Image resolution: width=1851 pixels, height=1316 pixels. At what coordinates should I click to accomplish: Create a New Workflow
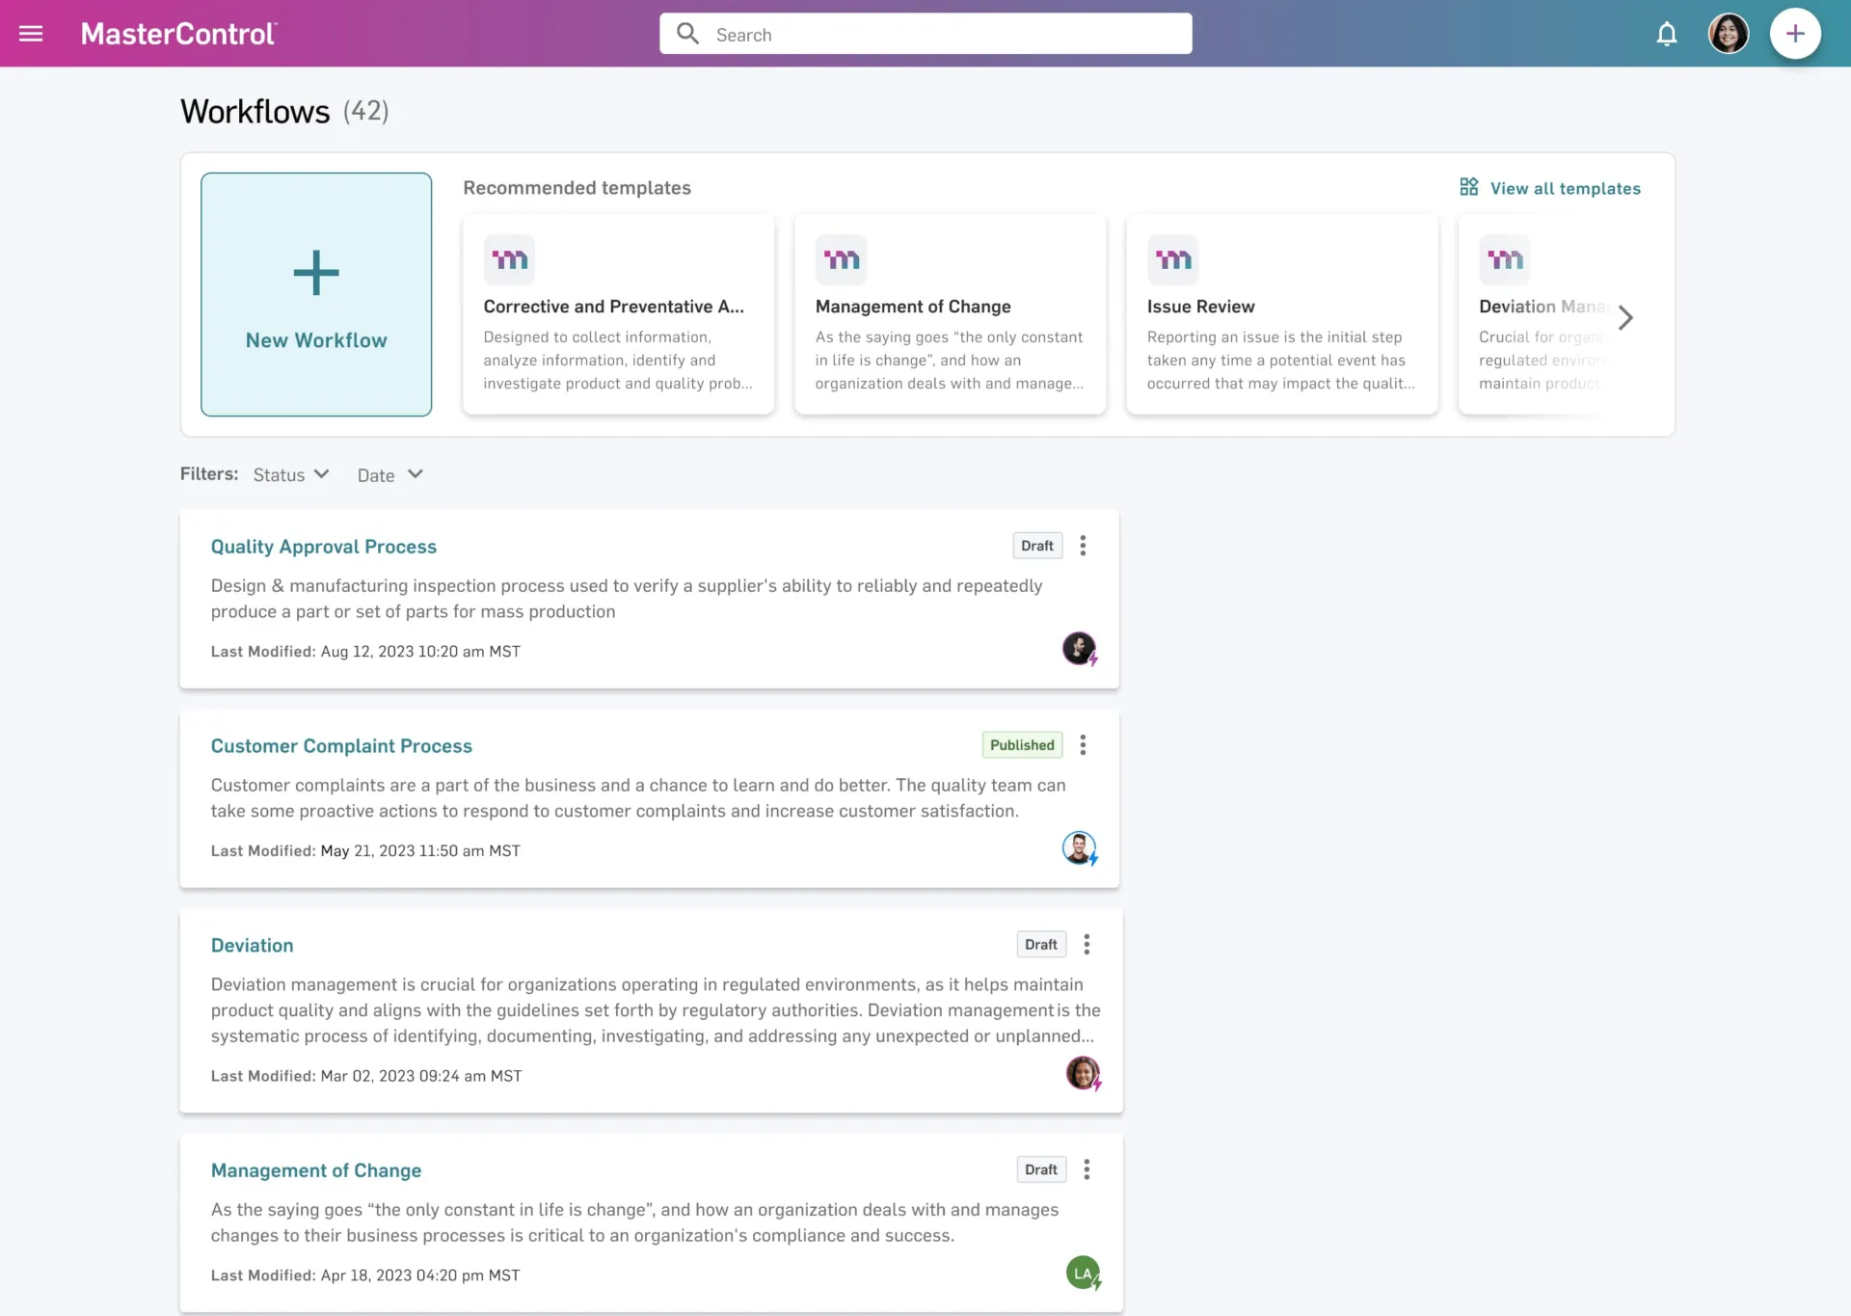pyautogui.click(x=316, y=294)
